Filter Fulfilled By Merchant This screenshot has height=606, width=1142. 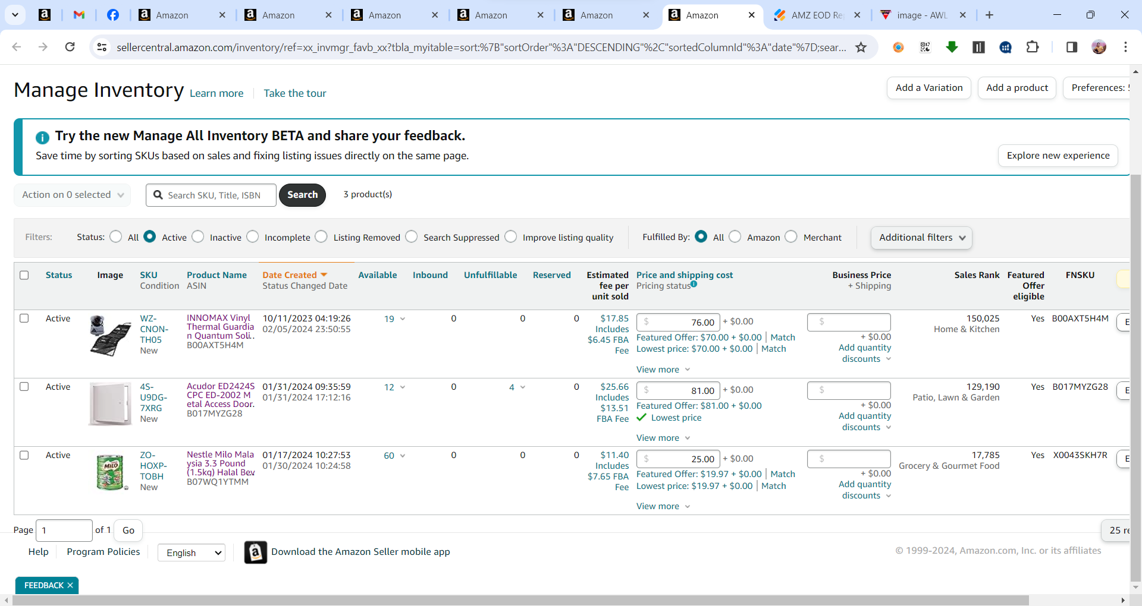791,237
